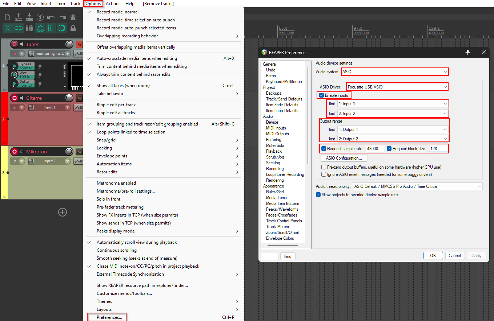Image resolution: width=494 pixels, height=321 pixels.
Task: Open the ASIO Driver dropdown
Action: [397, 87]
